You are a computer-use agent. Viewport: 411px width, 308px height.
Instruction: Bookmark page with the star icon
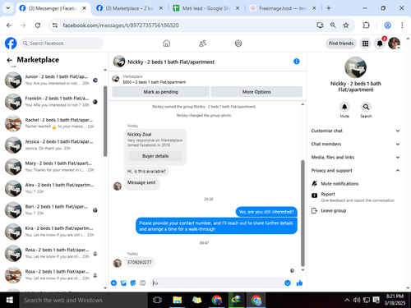click(346, 25)
